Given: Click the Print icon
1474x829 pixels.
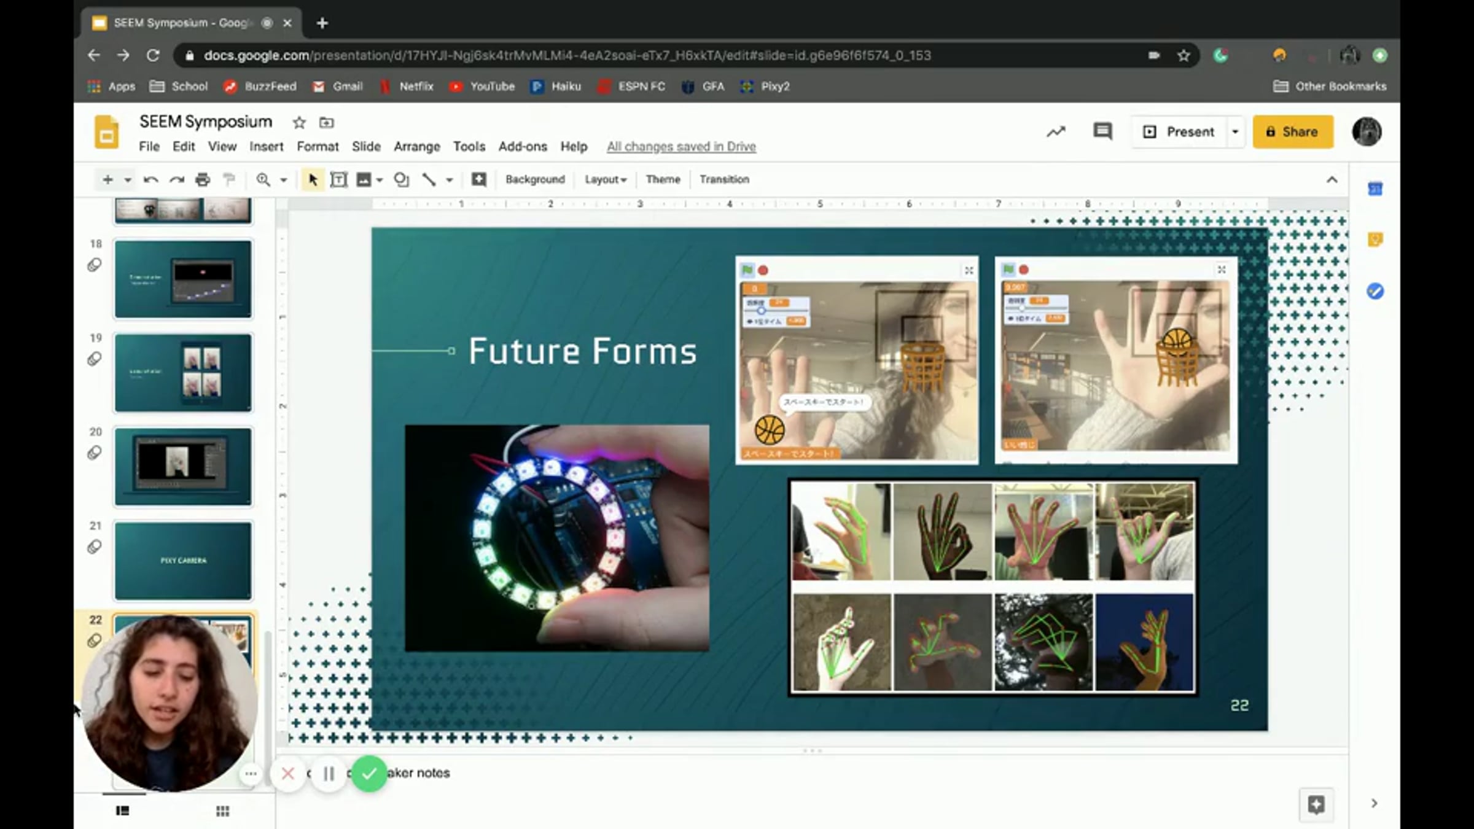Looking at the screenshot, I should tap(202, 179).
